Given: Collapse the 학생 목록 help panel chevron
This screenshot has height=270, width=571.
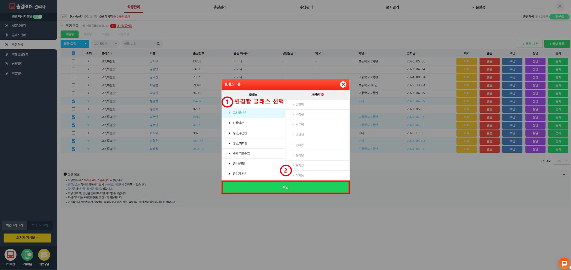Looking at the screenshot, I should pyautogui.click(x=564, y=175).
